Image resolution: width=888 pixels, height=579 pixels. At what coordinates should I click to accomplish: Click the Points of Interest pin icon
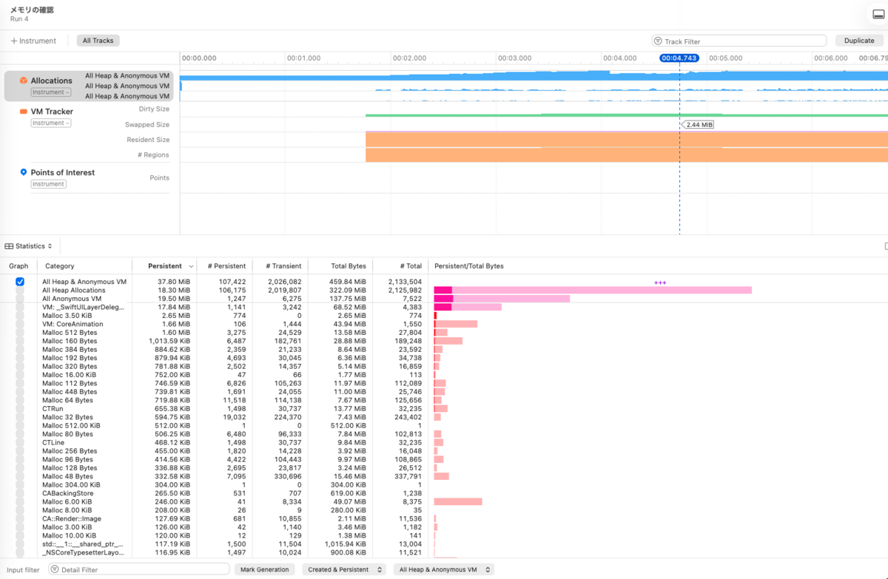pyautogui.click(x=24, y=172)
